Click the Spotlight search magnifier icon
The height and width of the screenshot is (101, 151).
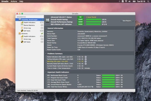148,1
